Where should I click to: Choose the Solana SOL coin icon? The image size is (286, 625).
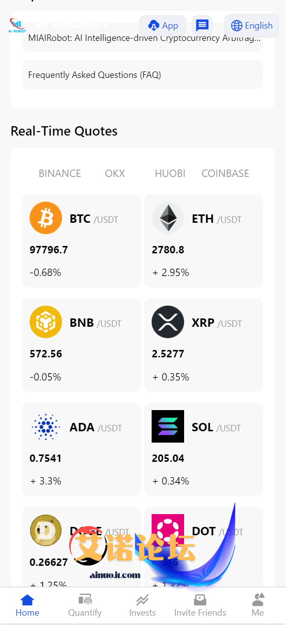[168, 426]
